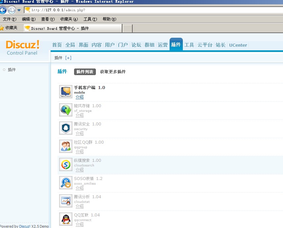Open 介绍 link for 手机客户端

(80, 97)
